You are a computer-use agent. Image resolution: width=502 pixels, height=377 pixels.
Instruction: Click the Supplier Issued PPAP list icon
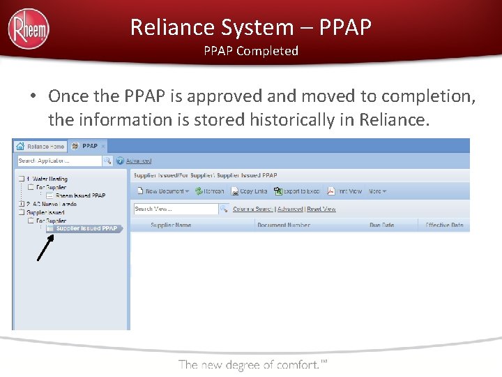[50, 228]
